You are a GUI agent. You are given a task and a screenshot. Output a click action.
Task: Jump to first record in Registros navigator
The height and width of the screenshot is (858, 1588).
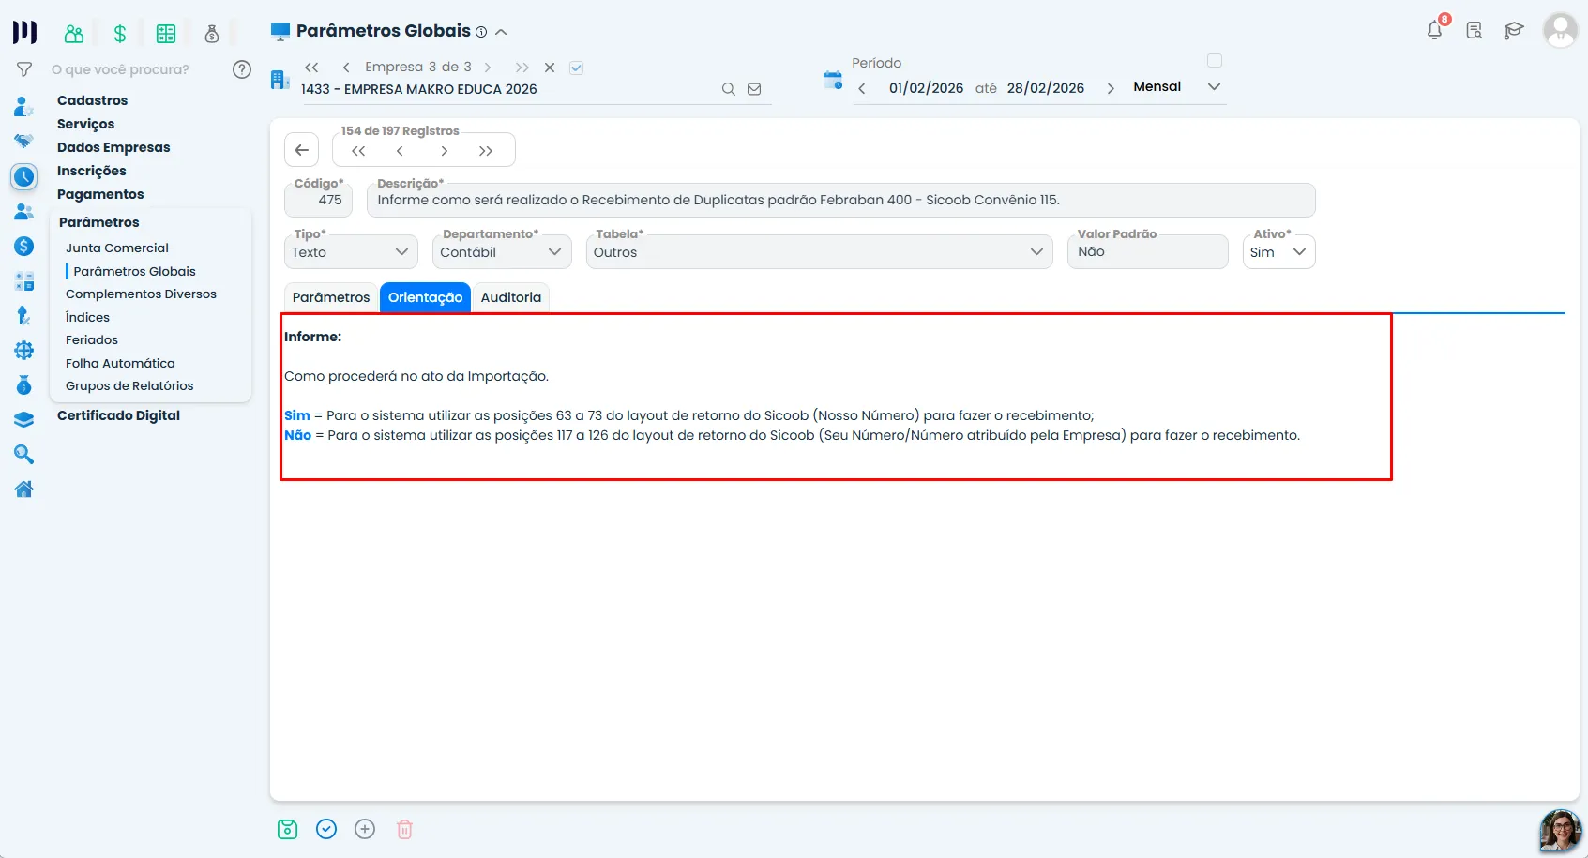(x=358, y=151)
